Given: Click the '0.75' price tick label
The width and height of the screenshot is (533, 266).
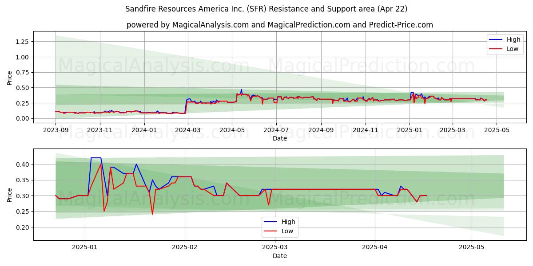Looking at the screenshot, I should pyautogui.click(x=23, y=72).
